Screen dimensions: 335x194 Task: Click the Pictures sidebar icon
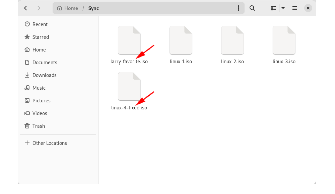click(x=27, y=101)
